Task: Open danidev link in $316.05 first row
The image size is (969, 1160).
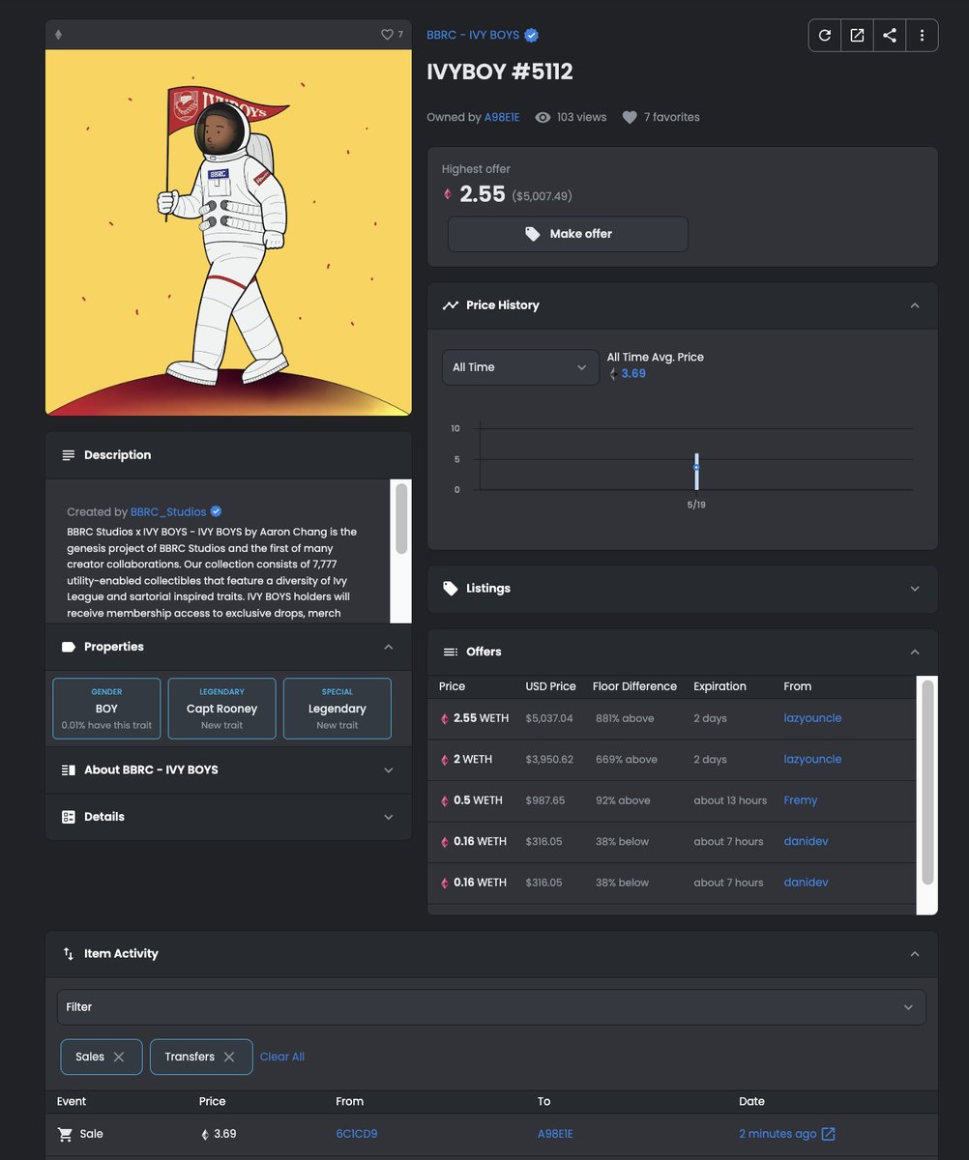Action: [806, 841]
